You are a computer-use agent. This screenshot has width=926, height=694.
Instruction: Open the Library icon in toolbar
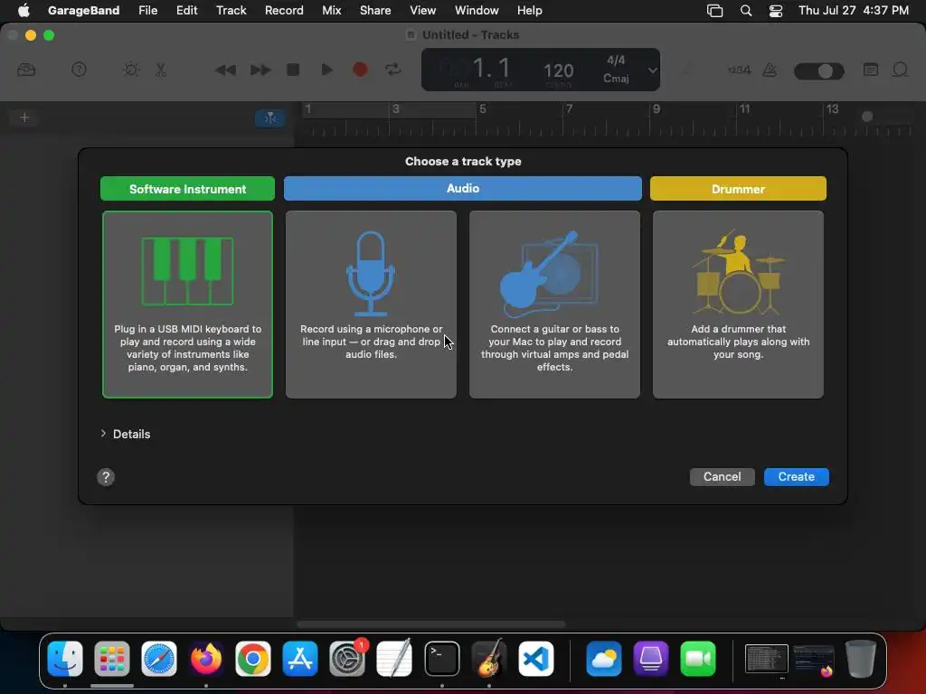point(26,70)
